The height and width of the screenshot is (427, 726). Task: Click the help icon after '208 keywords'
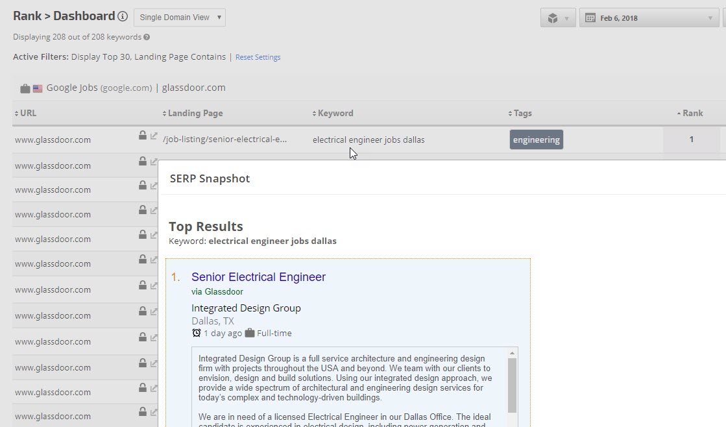pos(147,37)
